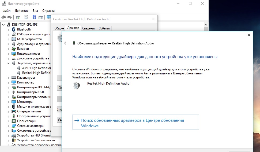Expand the Дисковые устройства category

9,58
